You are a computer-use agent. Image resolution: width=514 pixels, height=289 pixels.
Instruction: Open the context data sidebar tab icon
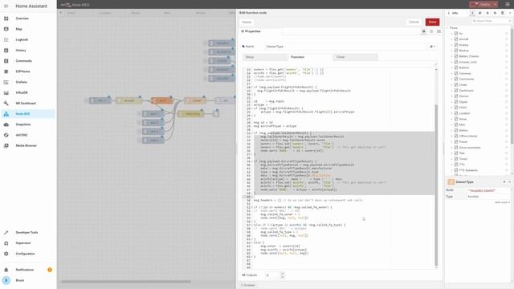point(503,13)
